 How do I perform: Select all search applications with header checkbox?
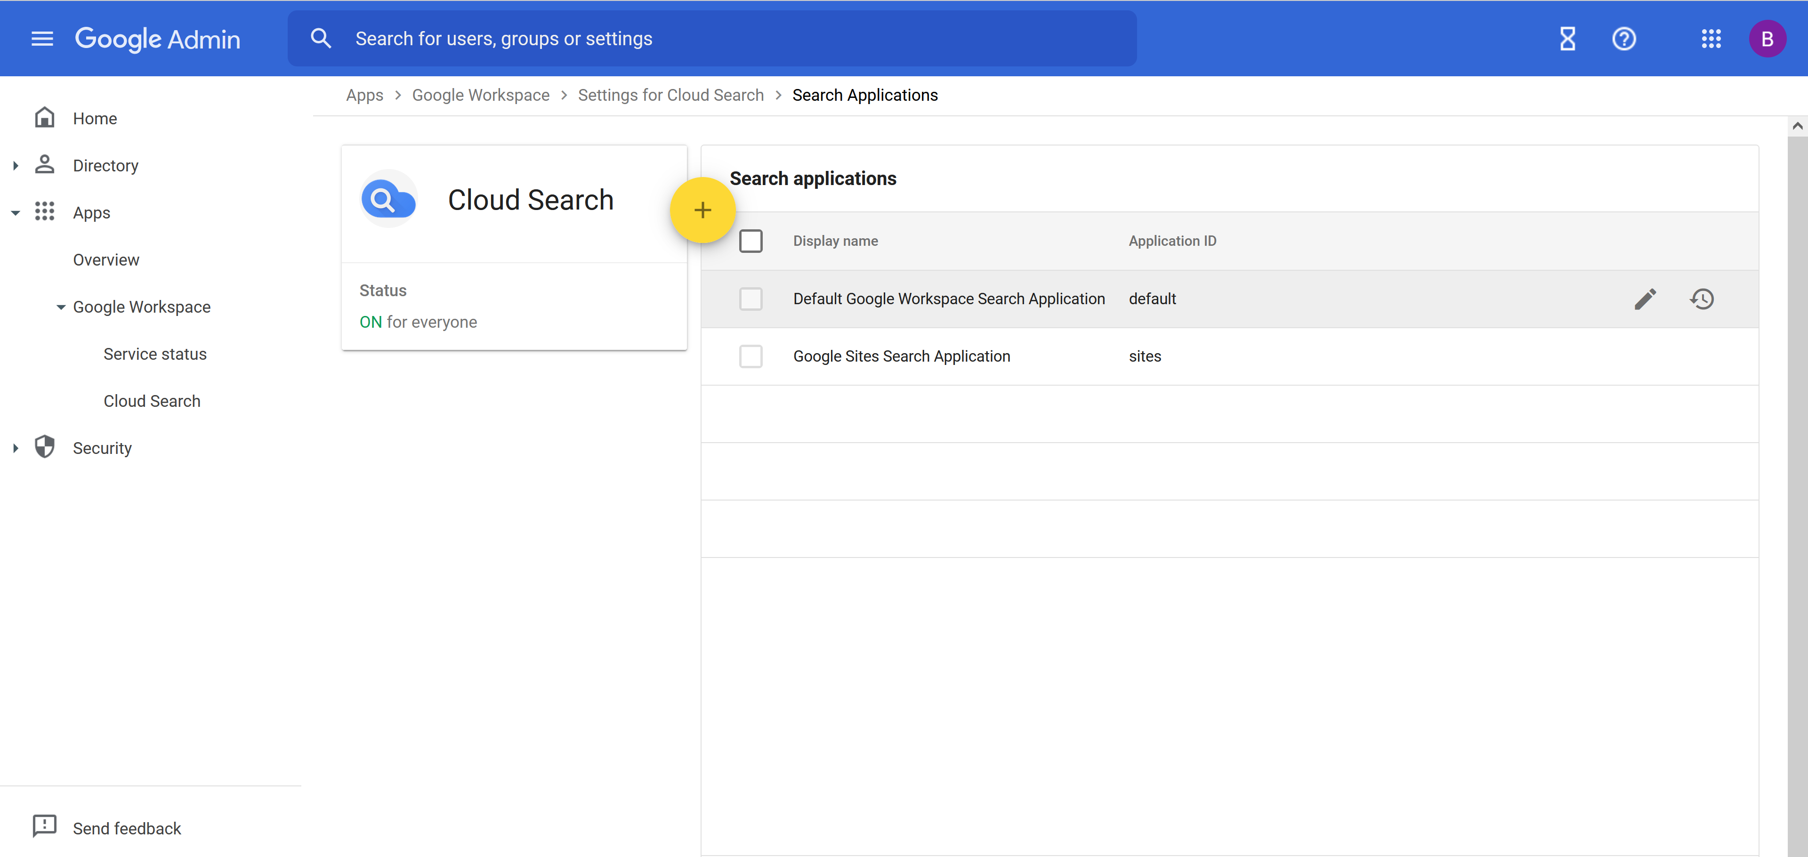751,240
